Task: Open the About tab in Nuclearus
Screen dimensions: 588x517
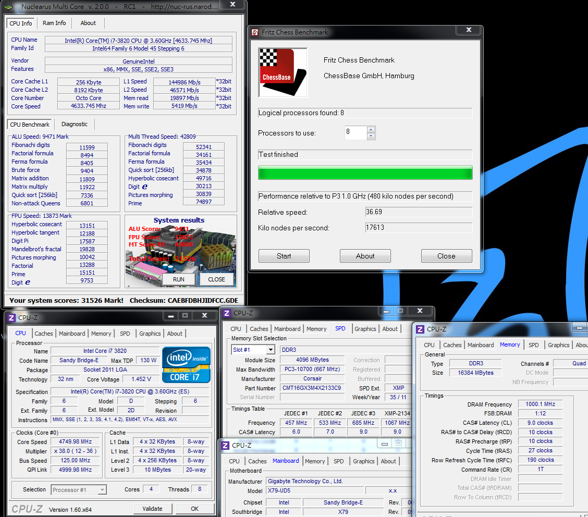Action: click(88, 23)
